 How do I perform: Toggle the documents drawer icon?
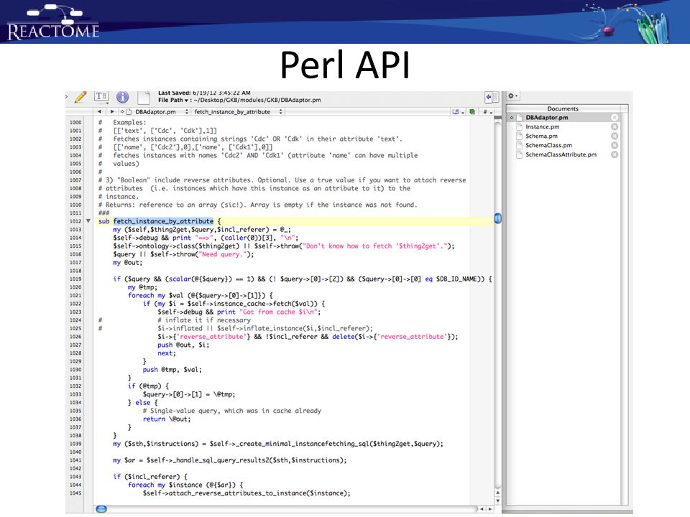pyautogui.click(x=492, y=97)
